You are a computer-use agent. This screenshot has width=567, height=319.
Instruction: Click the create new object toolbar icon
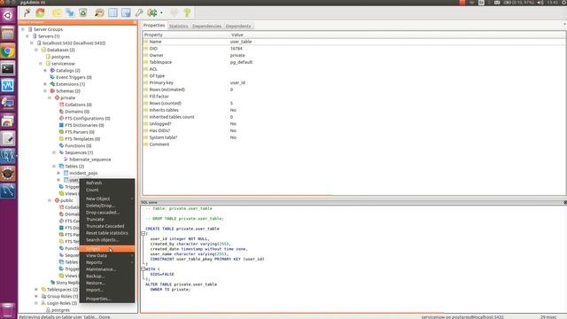[x=70, y=12]
